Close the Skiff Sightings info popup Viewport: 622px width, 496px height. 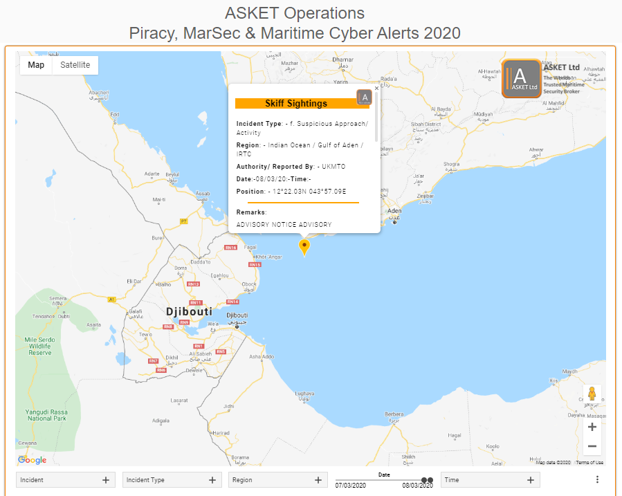pyautogui.click(x=376, y=89)
